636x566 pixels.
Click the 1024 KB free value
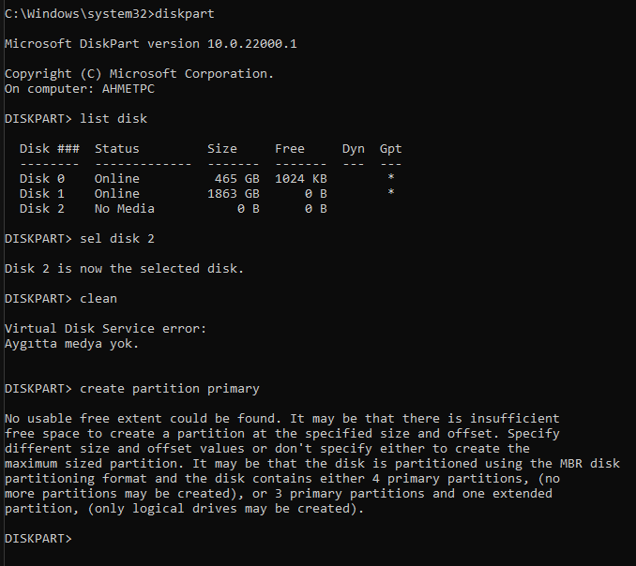(300, 179)
